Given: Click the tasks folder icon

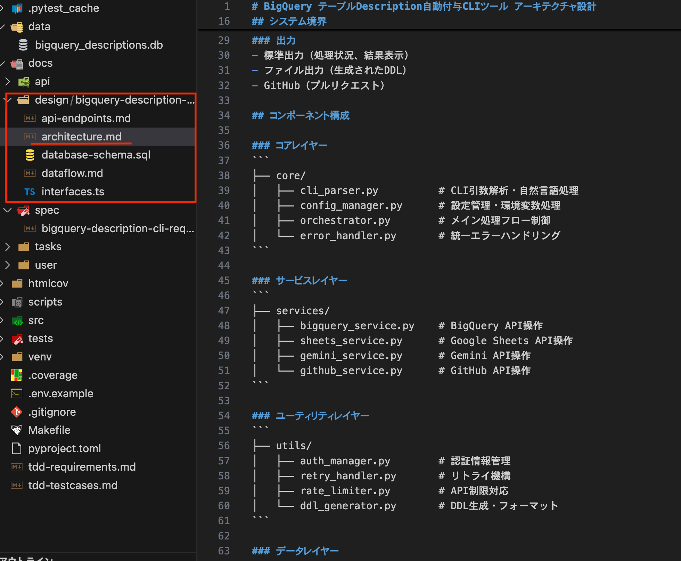Looking at the screenshot, I should (24, 247).
